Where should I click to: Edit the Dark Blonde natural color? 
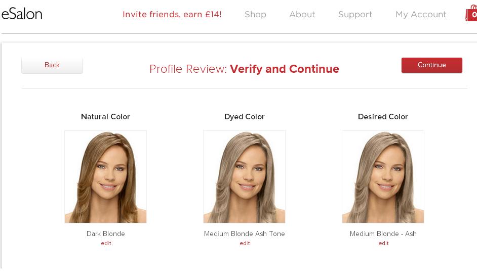point(106,243)
